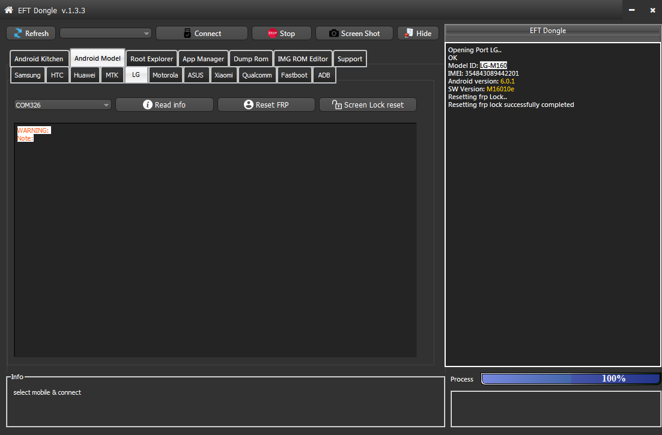This screenshot has height=435, width=662.
Task: Click the SW Version M16010e value
Action: [500, 89]
